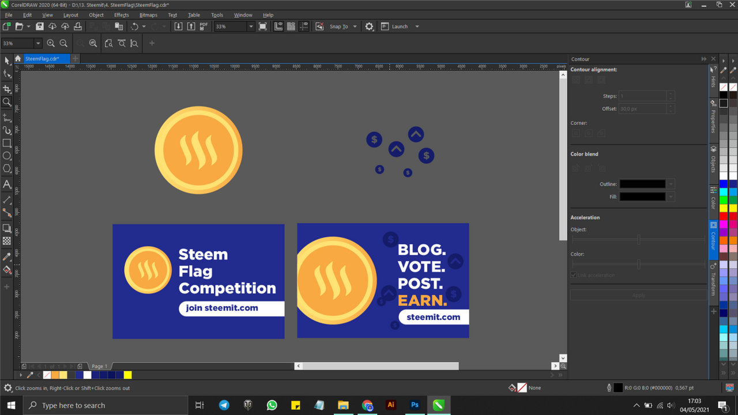The image size is (738, 415).
Task: Toggle Show Guidelines button
Action: coord(304,27)
